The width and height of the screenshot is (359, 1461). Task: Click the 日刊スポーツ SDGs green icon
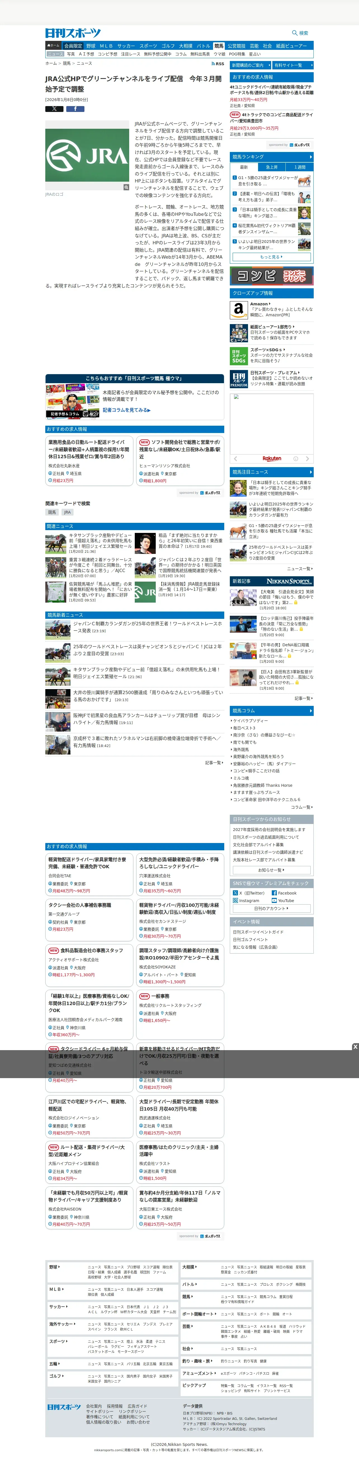click(238, 356)
